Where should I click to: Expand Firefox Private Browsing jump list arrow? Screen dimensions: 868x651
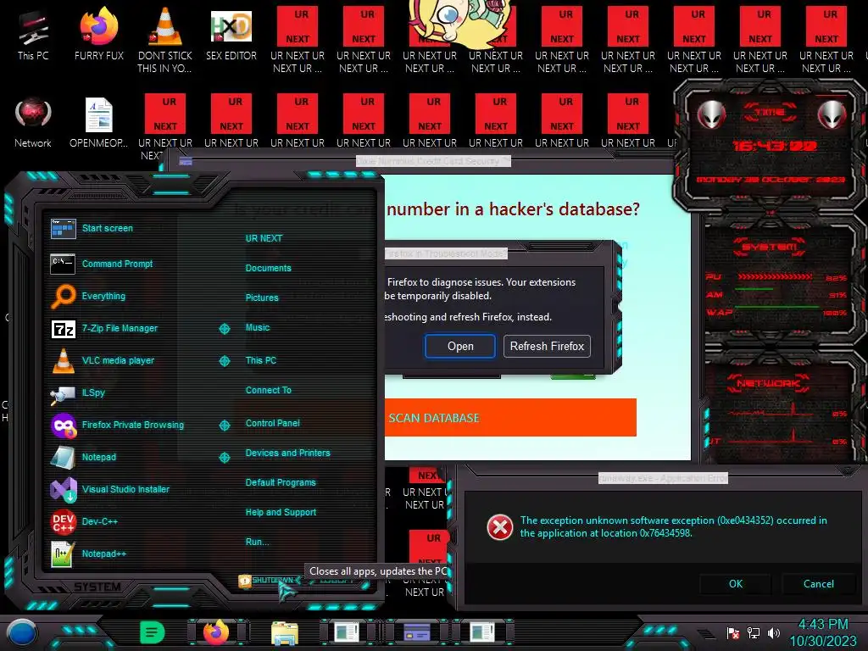[x=224, y=426]
